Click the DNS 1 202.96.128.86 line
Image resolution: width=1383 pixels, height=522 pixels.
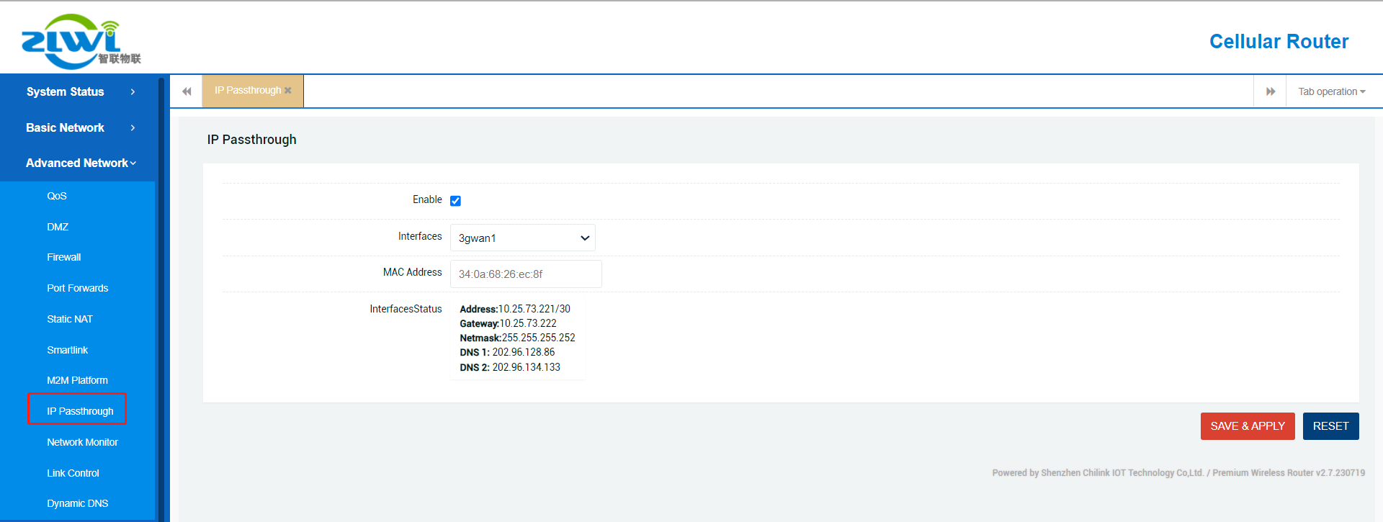pos(507,352)
